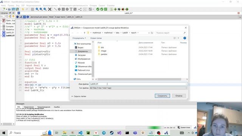This screenshot has width=242, height=136.
Task: Click the Simulate with Algorithmic Debugger icon
Action: [123, 9]
